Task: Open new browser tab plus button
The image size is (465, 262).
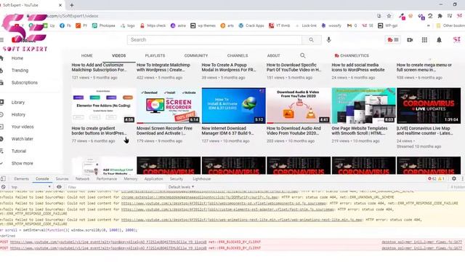Action: point(71,5)
